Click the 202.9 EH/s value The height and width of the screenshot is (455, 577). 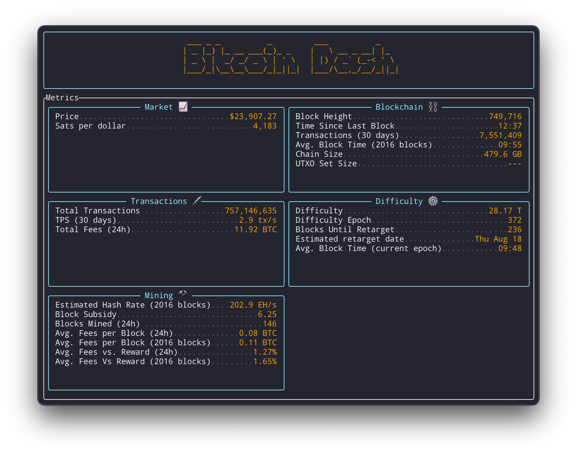(x=253, y=305)
